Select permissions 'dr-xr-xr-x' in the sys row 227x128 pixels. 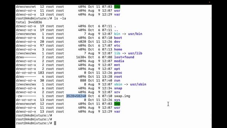(x=26, y=100)
